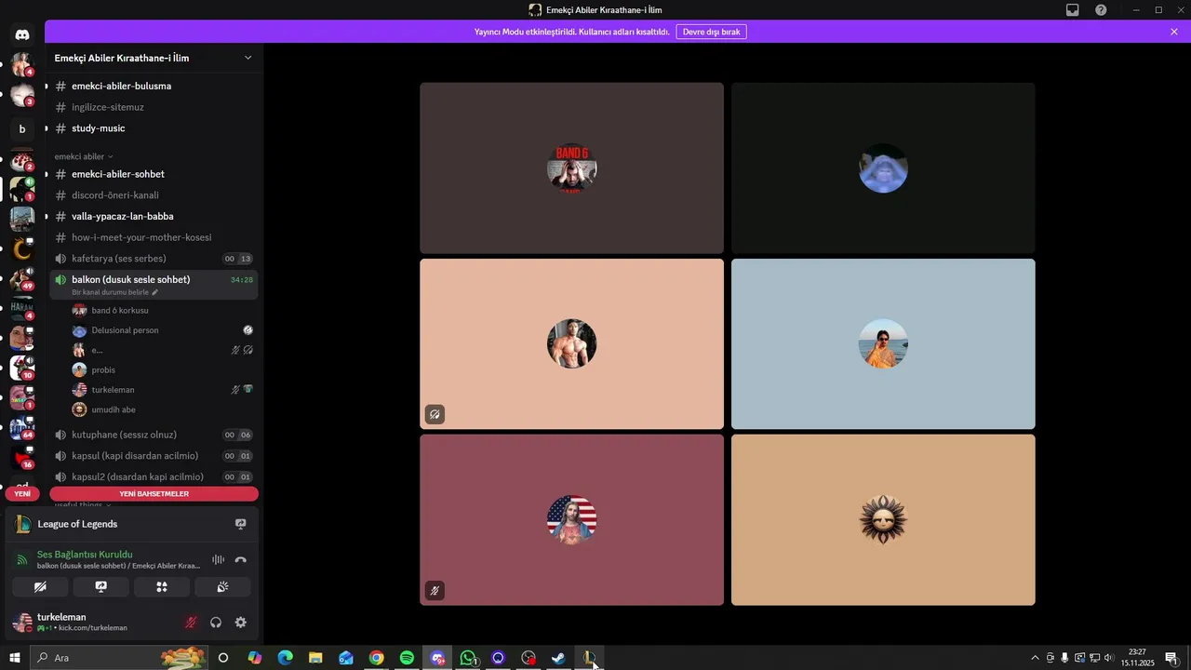This screenshot has width=1191, height=670.
Task: Open File Explorer from taskbar
Action: [x=315, y=658]
